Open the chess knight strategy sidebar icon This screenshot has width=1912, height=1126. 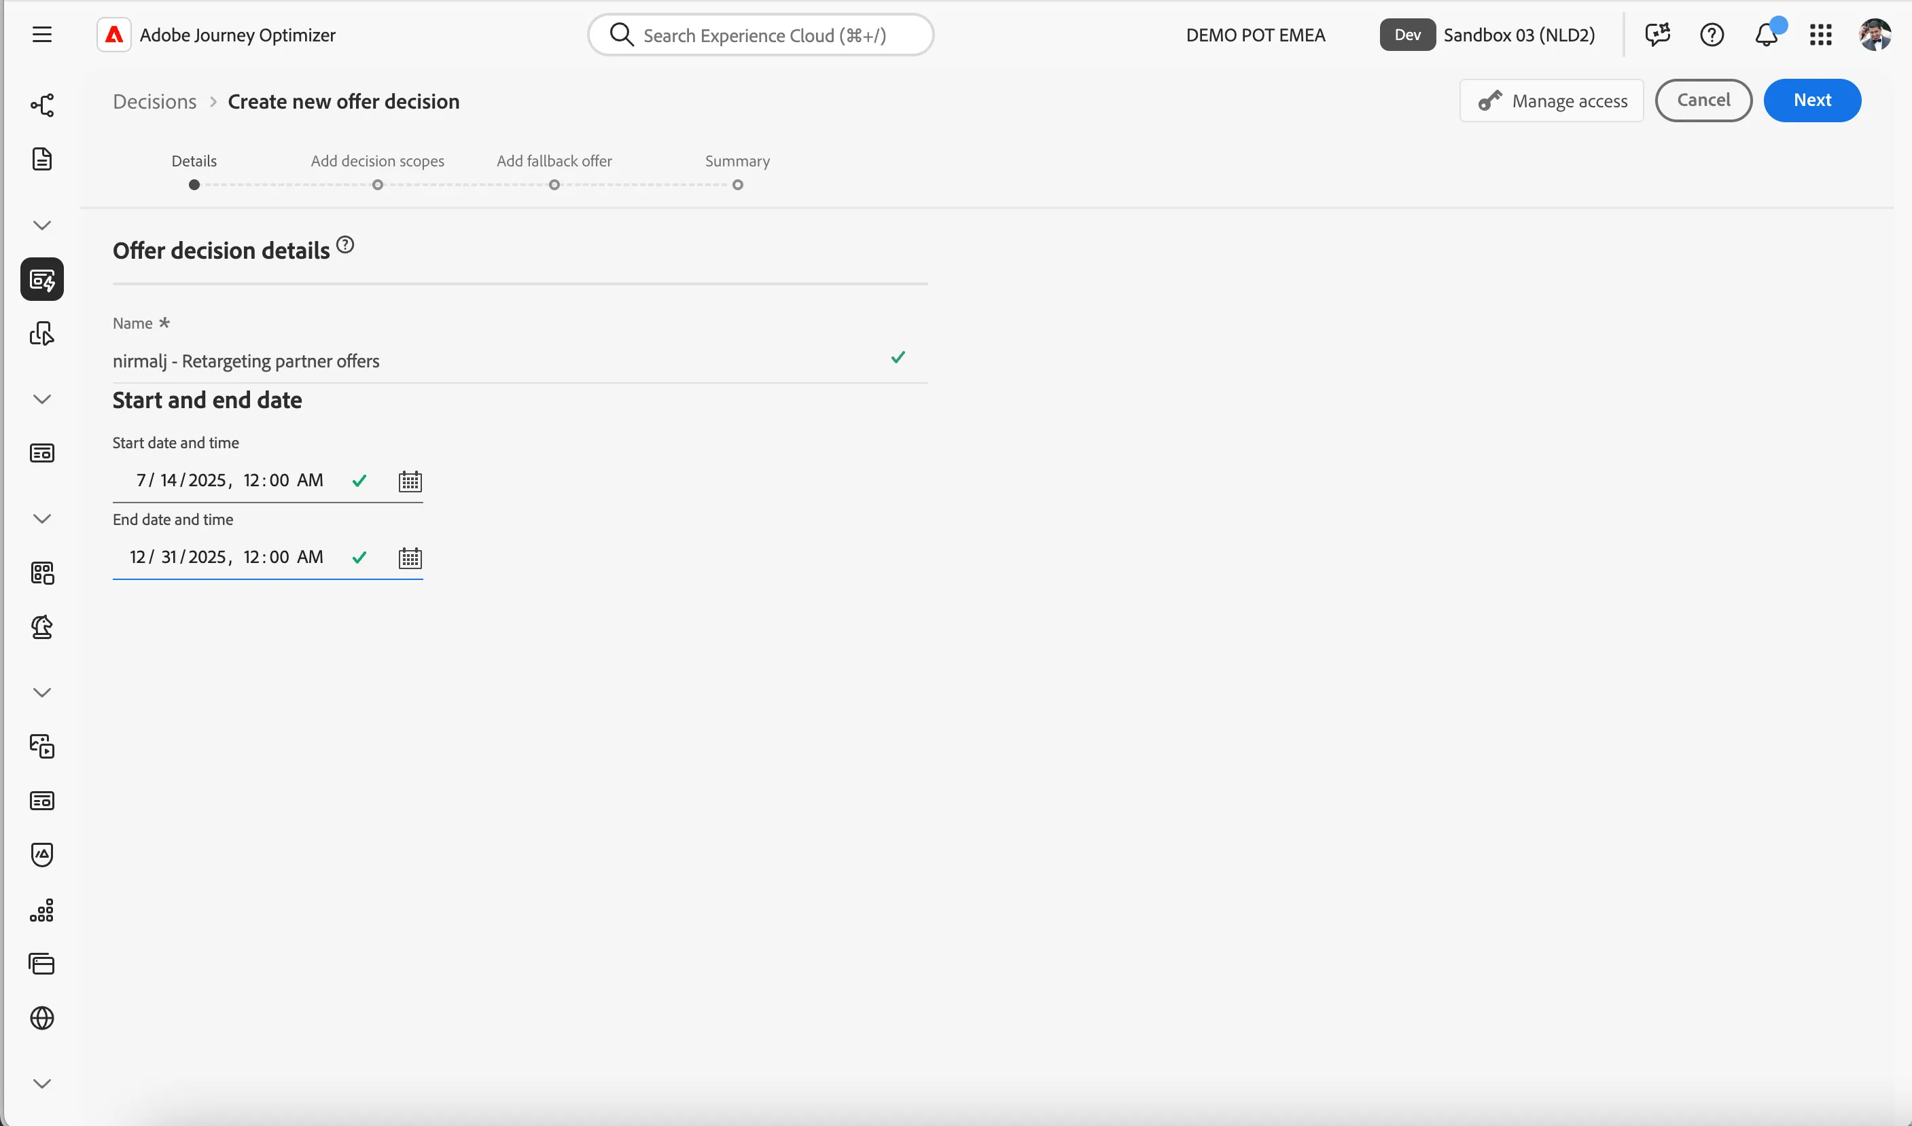tap(41, 628)
